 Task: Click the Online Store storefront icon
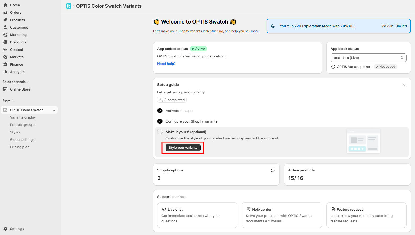point(5,89)
